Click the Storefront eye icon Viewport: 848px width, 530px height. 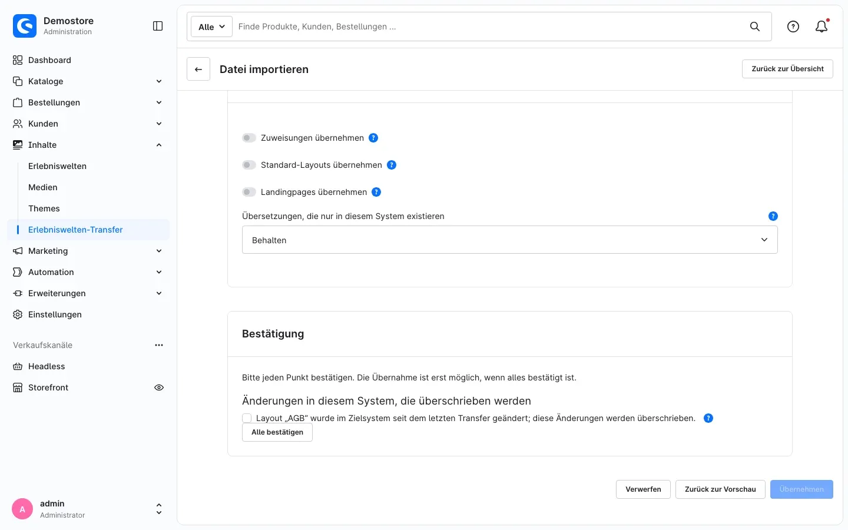[x=159, y=387]
